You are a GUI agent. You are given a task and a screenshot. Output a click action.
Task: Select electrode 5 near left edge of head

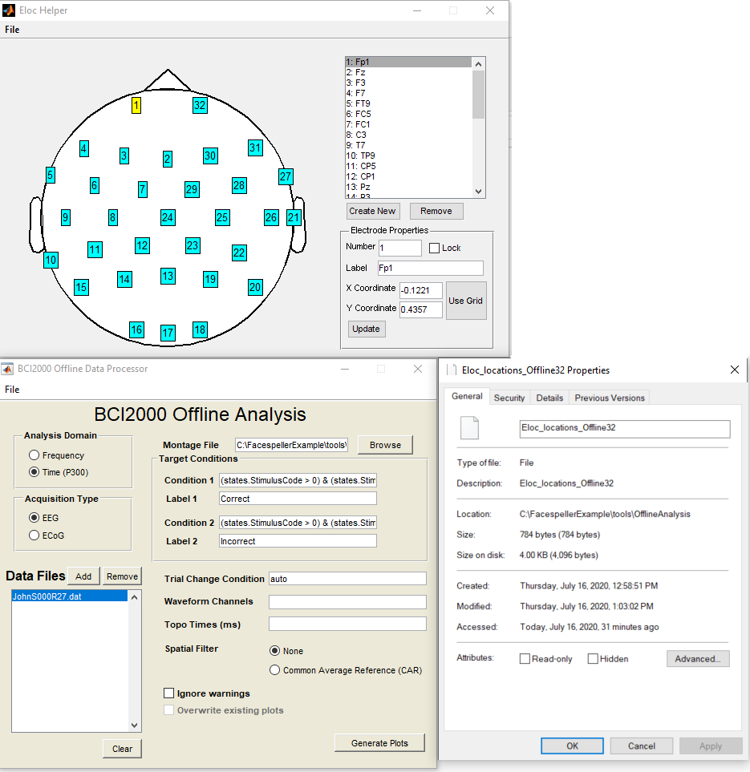click(x=50, y=175)
